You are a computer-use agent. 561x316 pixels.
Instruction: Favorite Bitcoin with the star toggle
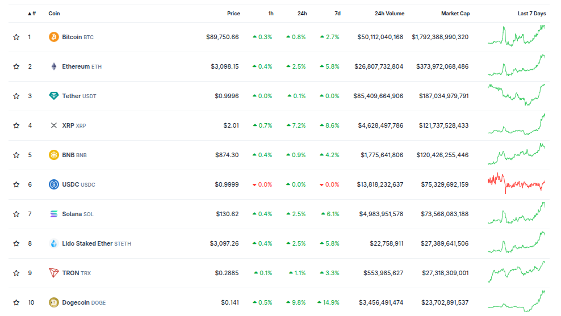(x=16, y=37)
